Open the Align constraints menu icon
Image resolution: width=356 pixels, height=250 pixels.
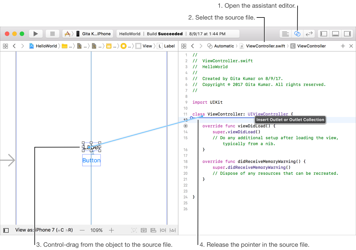[153, 230]
